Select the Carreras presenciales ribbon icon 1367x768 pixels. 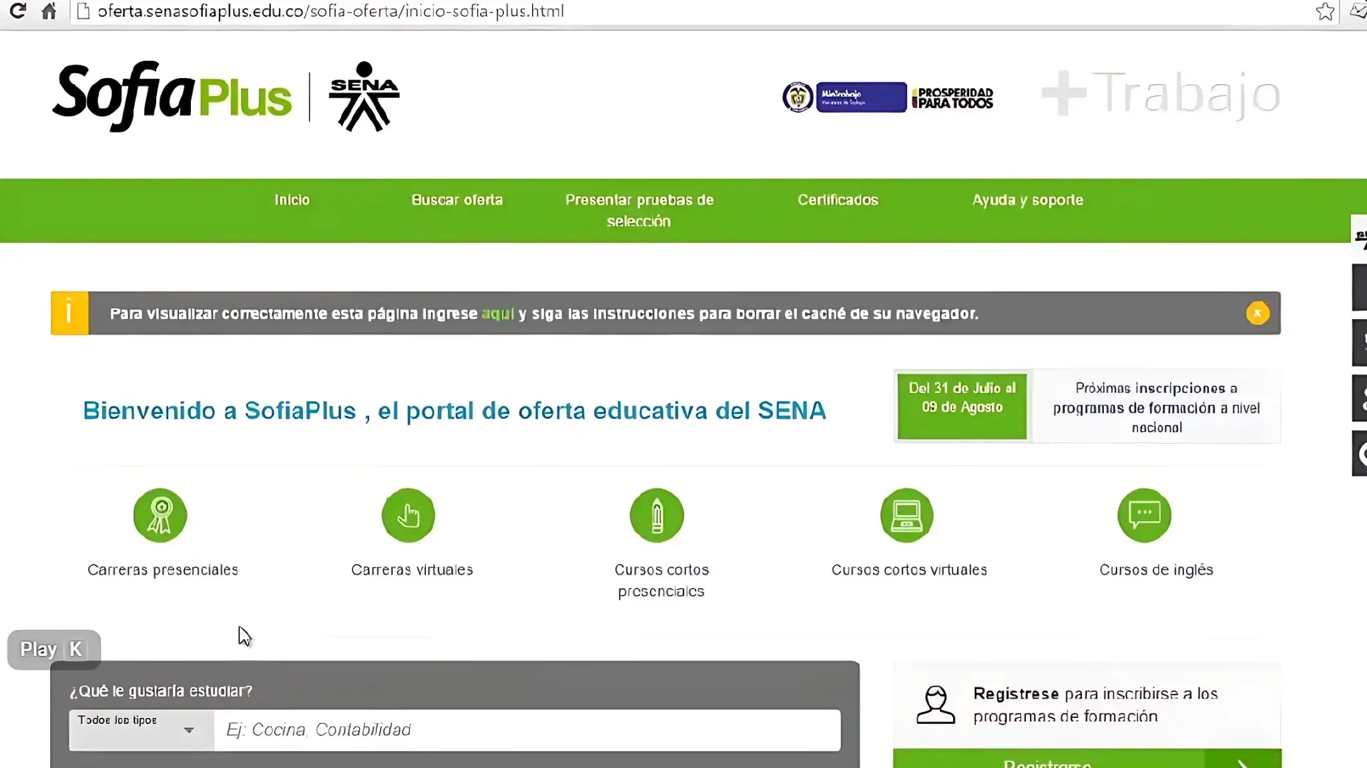[162, 515]
